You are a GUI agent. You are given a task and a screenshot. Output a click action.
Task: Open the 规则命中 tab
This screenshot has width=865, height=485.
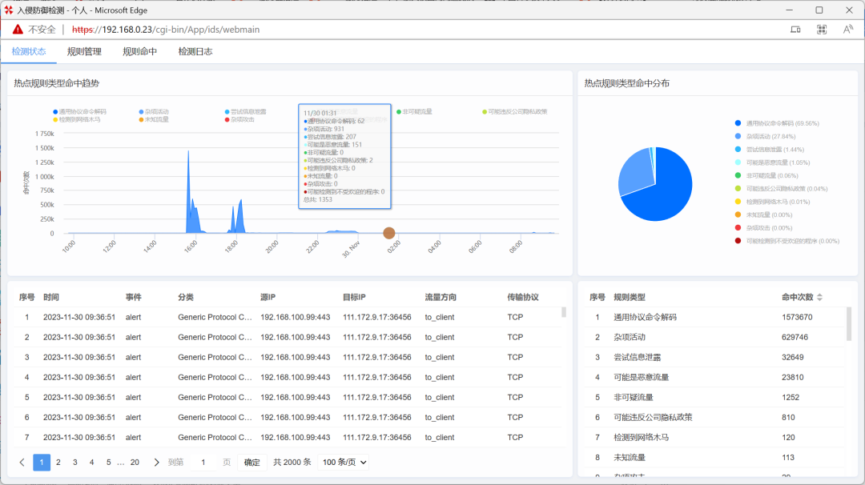coord(139,51)
